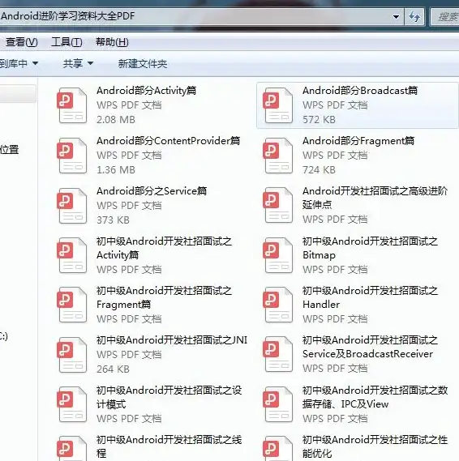Select file name 初中级Android开发社招面试之Activity篇

coord(164,248)
